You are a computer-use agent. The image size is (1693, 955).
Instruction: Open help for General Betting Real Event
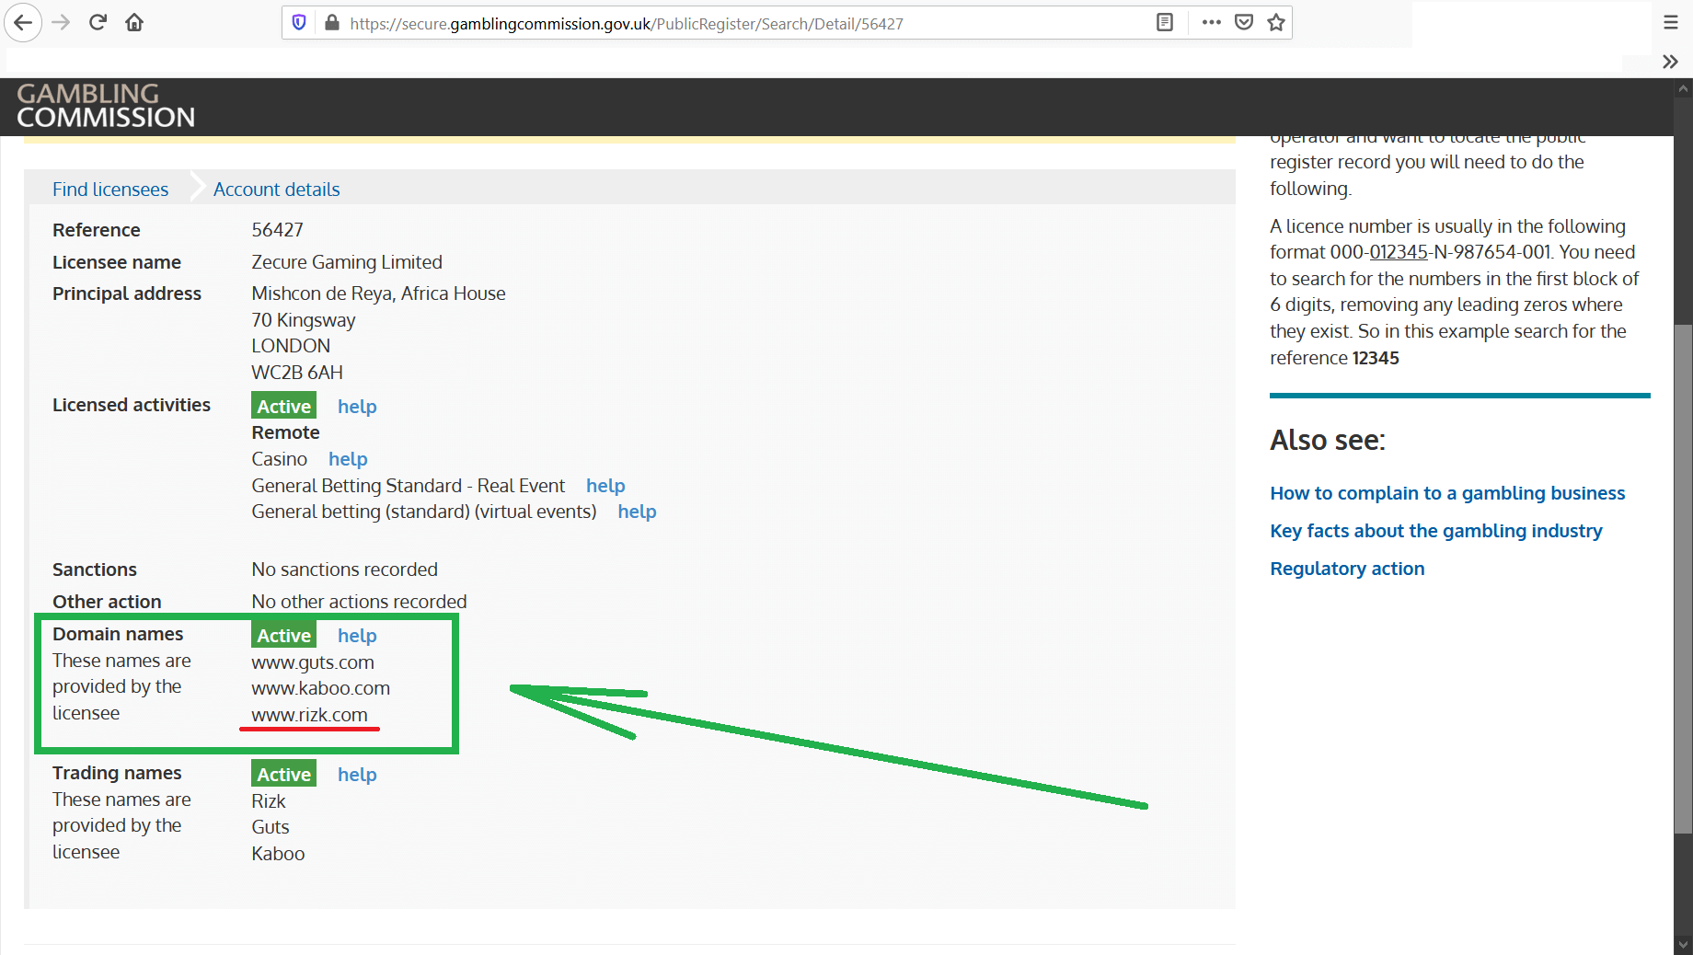pyautogui.click(x=605, y=486)
